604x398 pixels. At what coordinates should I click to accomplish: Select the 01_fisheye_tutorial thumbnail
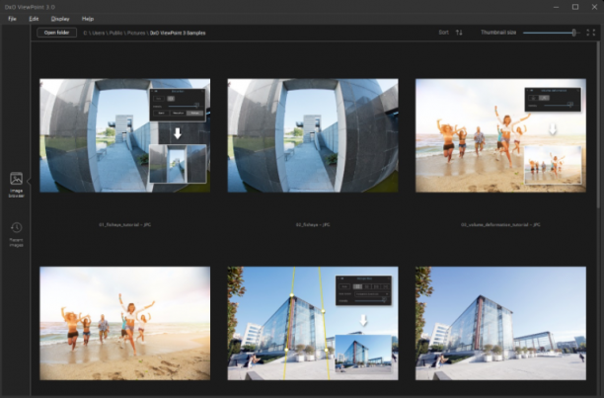(x=124, y=135)
